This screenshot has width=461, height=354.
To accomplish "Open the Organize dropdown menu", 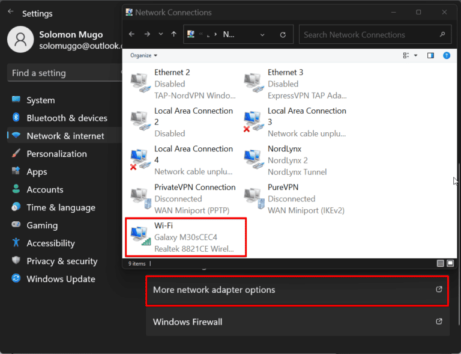I will click(x=144, y=55).
